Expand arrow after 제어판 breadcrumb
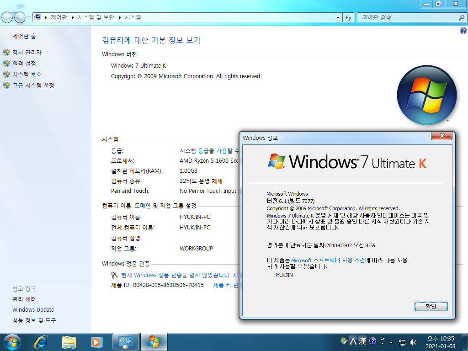This screenshot has width=468, height=351. click(73, 18)
